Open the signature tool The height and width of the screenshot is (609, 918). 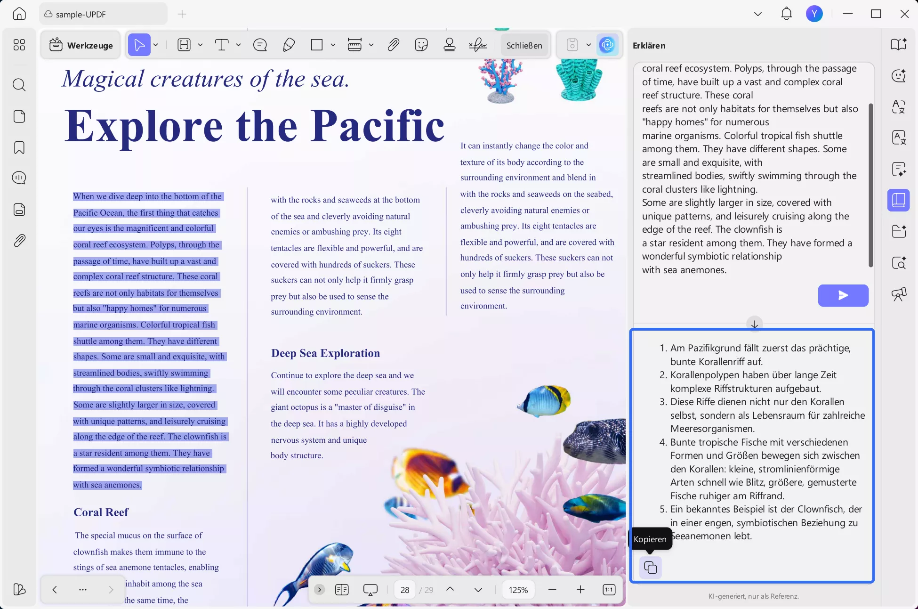tap(478, 45)
